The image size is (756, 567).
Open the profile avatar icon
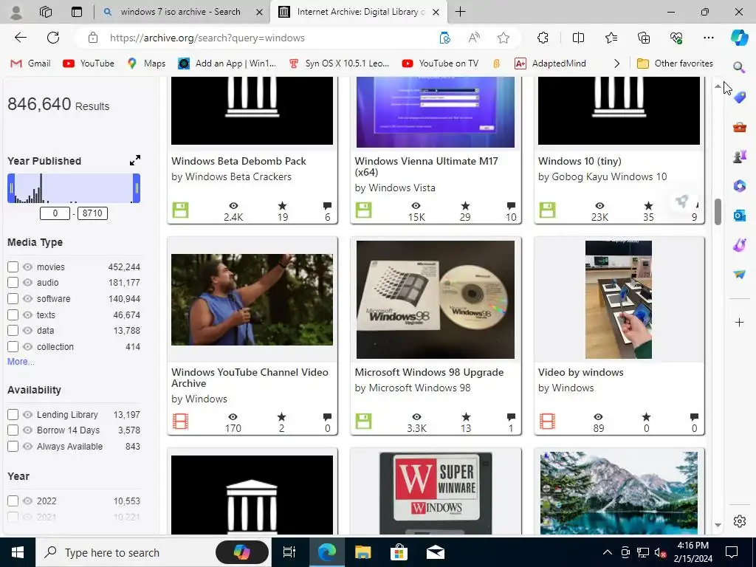click(x=16, y=12)
